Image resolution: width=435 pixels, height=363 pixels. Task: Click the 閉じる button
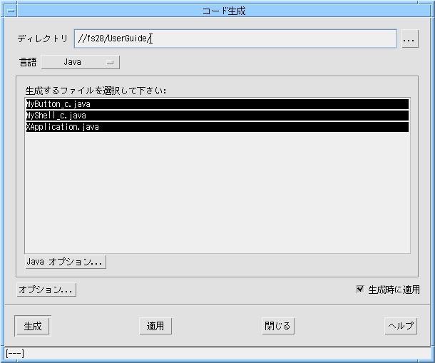[x=278, y=326]
